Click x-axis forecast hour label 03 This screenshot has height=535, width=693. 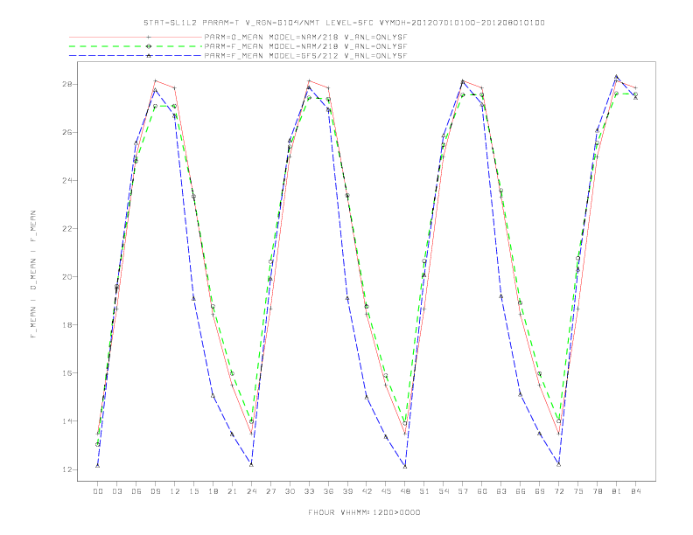click(x=116, y=491)
